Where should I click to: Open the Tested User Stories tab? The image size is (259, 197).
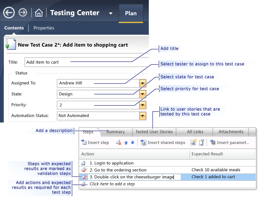(x=154, y=132)
